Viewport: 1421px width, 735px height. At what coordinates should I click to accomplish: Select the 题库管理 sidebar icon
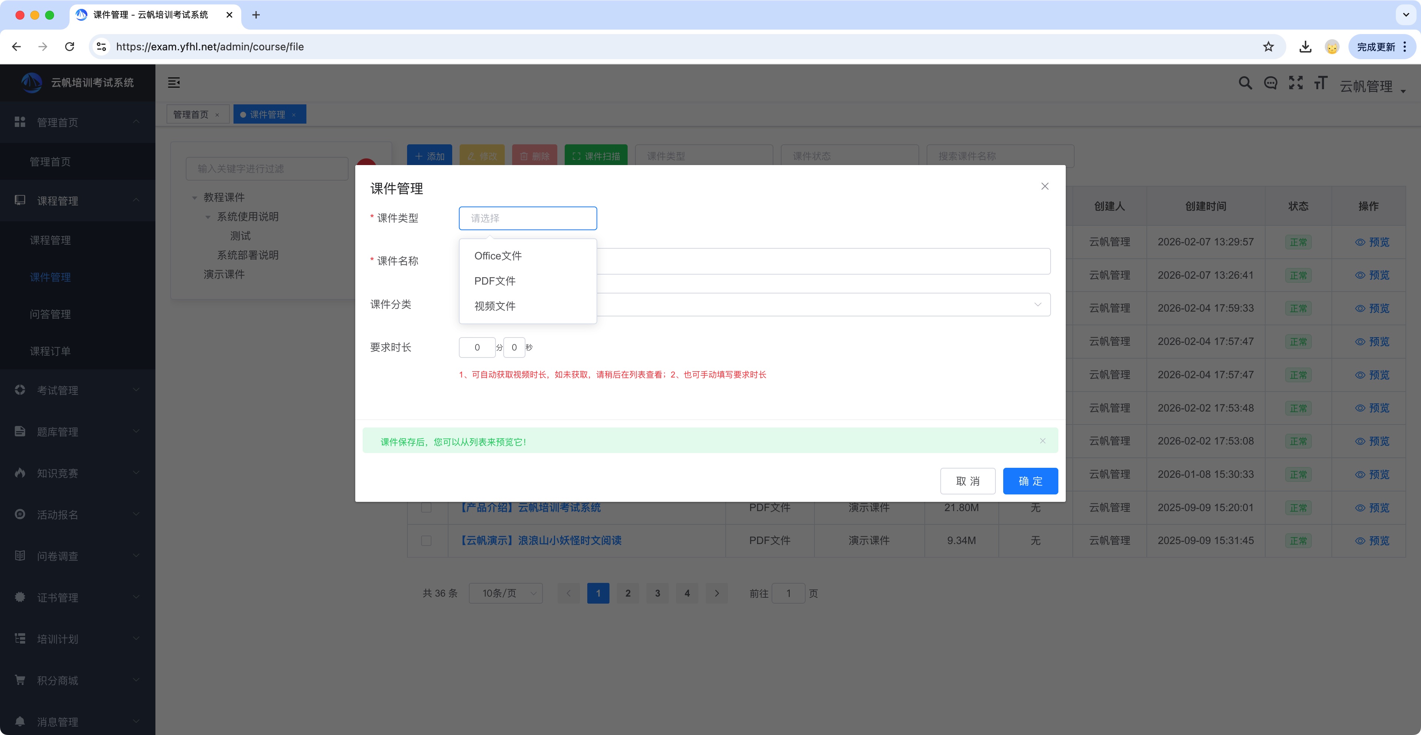(x=19, y=432)
